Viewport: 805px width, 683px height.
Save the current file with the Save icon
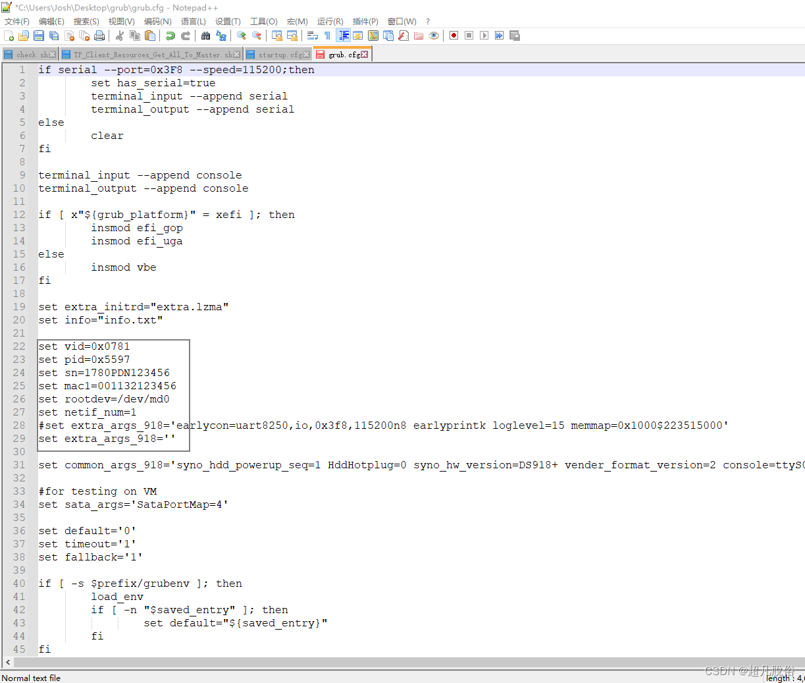coord(39,36)
